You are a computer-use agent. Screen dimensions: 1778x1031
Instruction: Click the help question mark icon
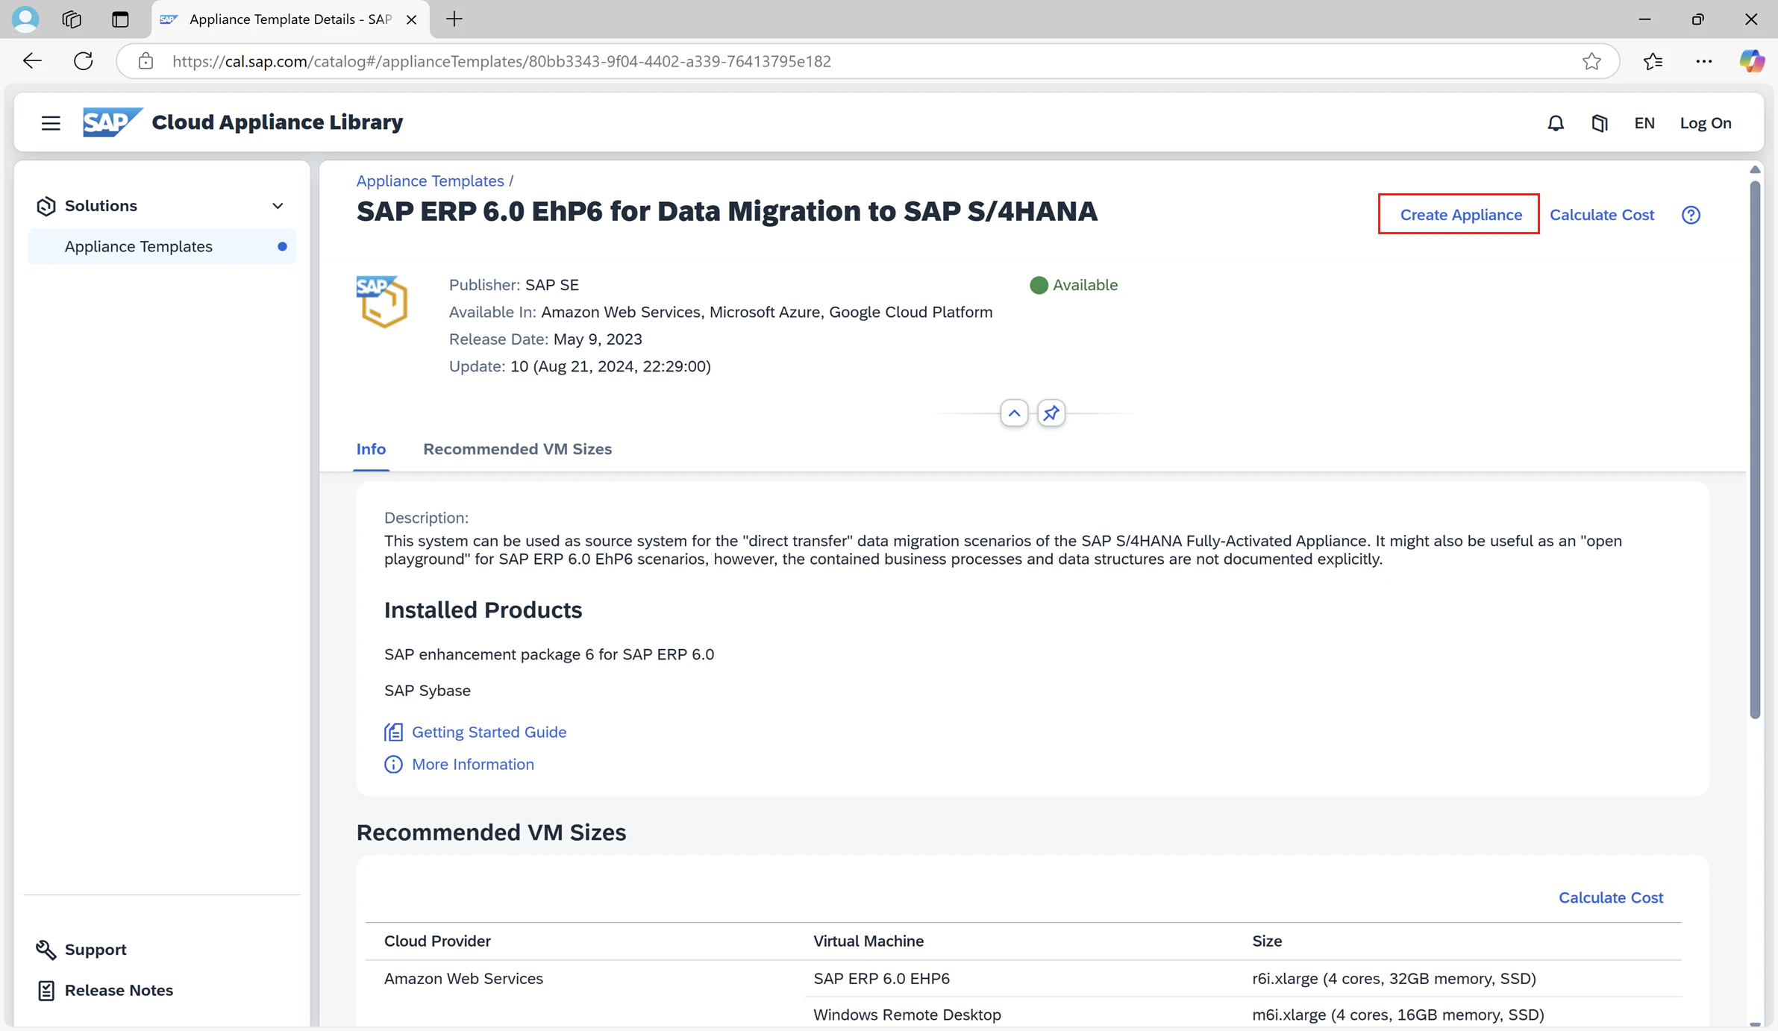tap(1691, 215)
